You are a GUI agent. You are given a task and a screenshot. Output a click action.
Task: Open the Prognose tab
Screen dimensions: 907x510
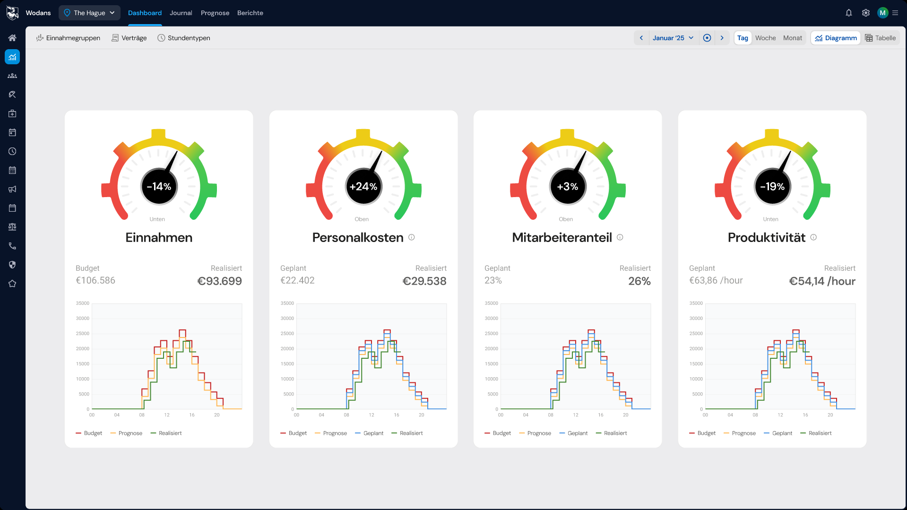point(215,13)
